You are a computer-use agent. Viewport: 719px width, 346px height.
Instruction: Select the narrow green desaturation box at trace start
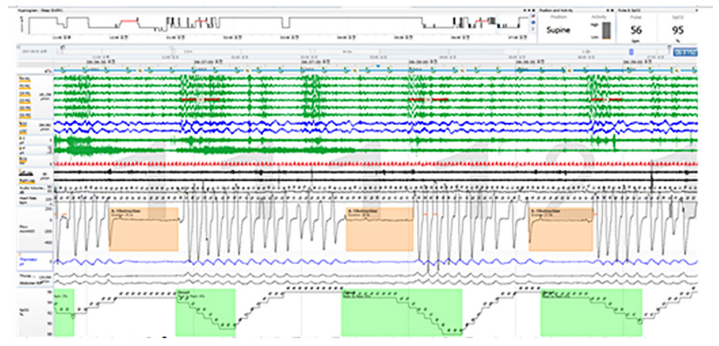(65, 313)
